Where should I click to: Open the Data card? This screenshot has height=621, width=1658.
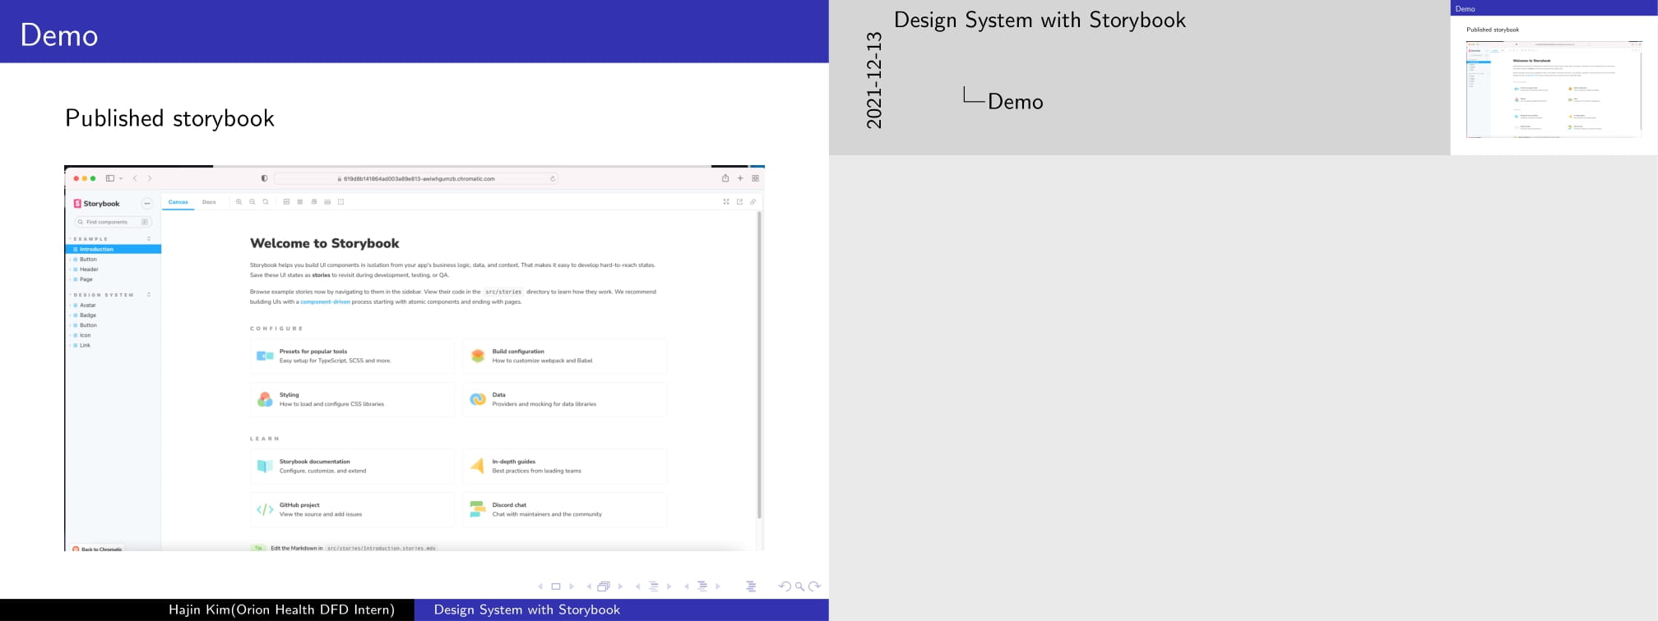(x=564, y=399)
